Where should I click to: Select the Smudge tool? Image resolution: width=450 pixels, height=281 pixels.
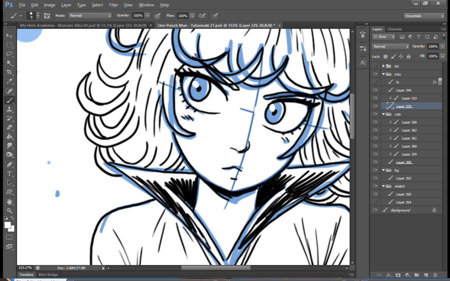[x=9, y=145]
